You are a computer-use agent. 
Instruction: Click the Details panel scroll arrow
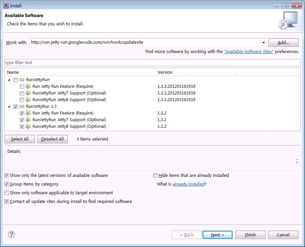coord(297,161)
